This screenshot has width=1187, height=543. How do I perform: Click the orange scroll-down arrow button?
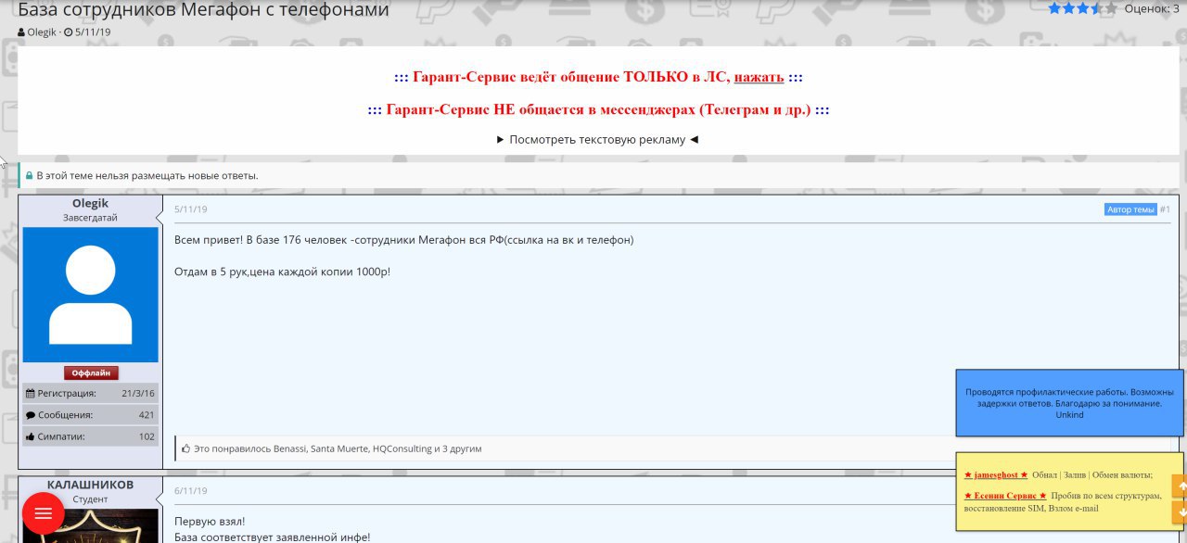(x=1180, y=511)
